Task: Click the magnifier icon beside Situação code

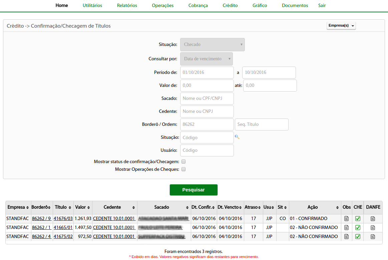Action: click(x=237, y=137)
